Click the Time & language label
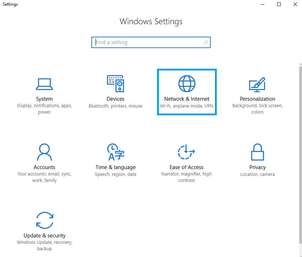The width and height of the screenshot is (302, 257). pos(115,167)
